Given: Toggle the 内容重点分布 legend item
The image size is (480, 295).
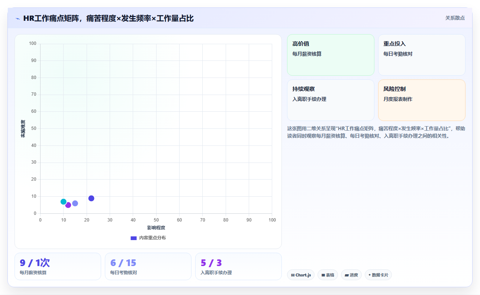Looking at the screenshot, I should click(x=148, y=238).
